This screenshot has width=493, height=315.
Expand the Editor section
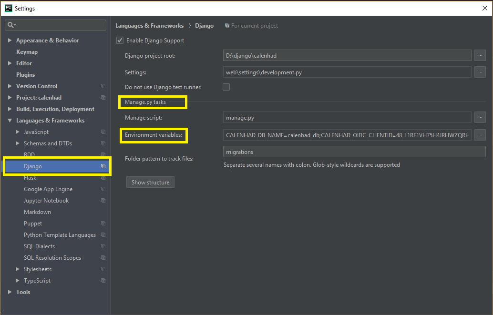(x=10, y=63)
